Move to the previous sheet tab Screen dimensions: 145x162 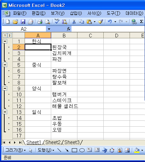(x=10, y=142)
